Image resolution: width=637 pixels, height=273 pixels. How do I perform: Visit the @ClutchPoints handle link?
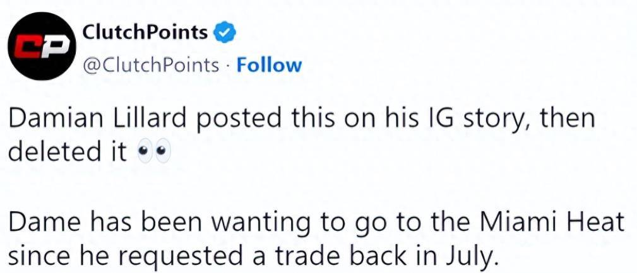151,66
